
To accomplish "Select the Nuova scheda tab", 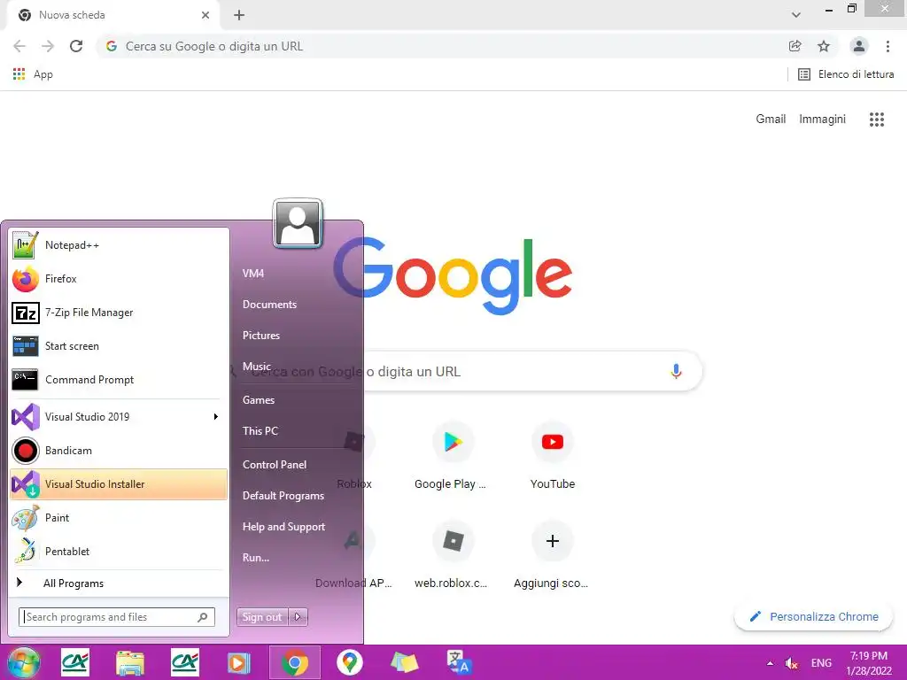I will click(x=112, y=15).
